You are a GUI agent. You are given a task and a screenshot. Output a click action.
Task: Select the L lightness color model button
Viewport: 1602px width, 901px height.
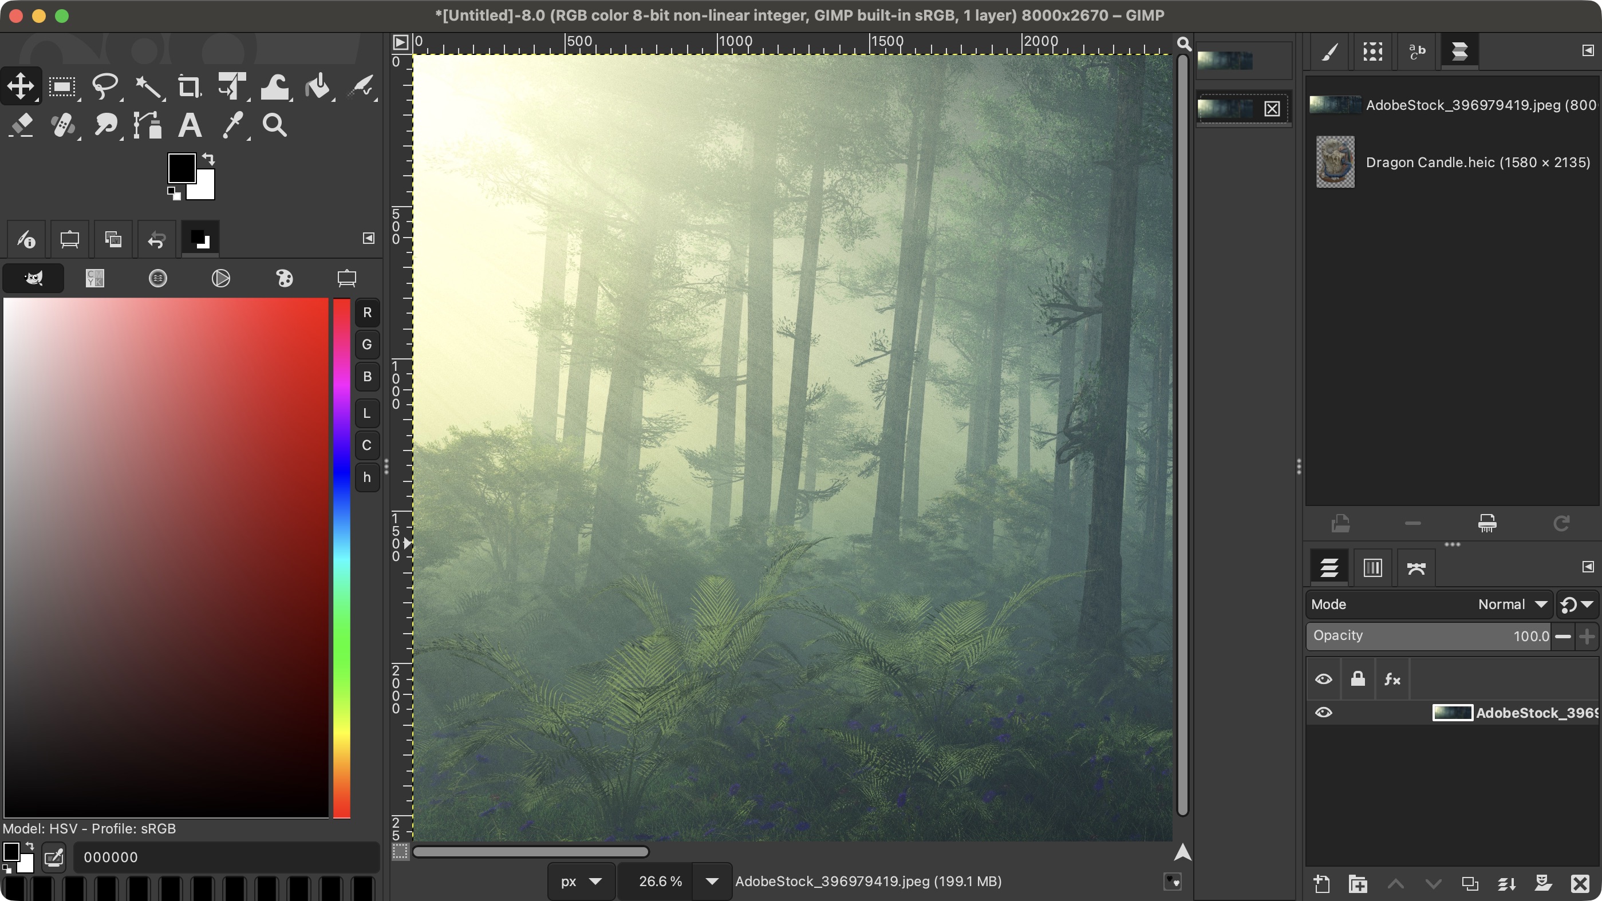click(367, 413)
